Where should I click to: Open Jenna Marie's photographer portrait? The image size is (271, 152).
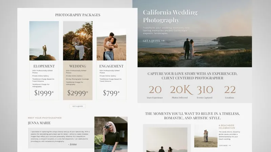click(x=111, y=134)
